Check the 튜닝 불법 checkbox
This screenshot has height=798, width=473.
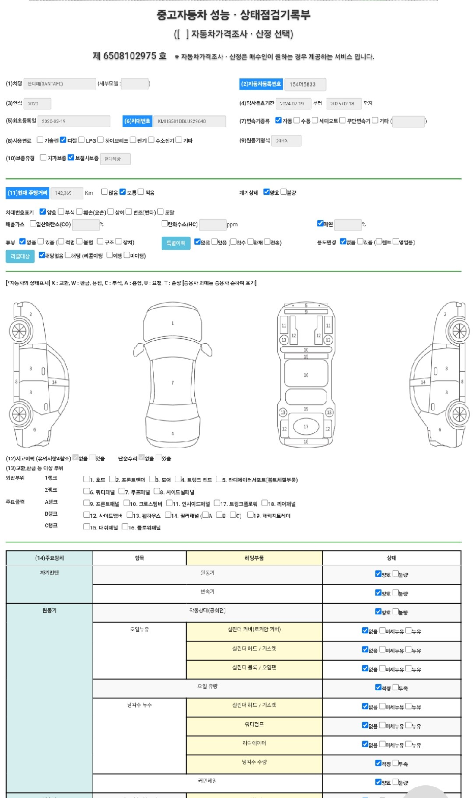coord(79,242)
